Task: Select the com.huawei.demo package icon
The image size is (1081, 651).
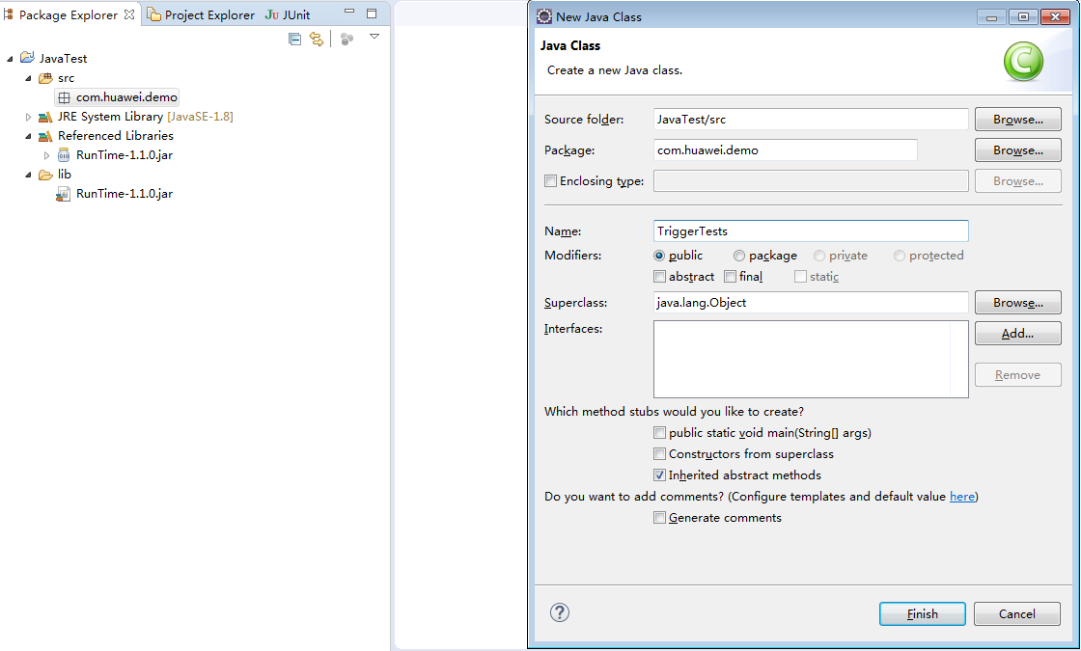Action: coord(64,97)
